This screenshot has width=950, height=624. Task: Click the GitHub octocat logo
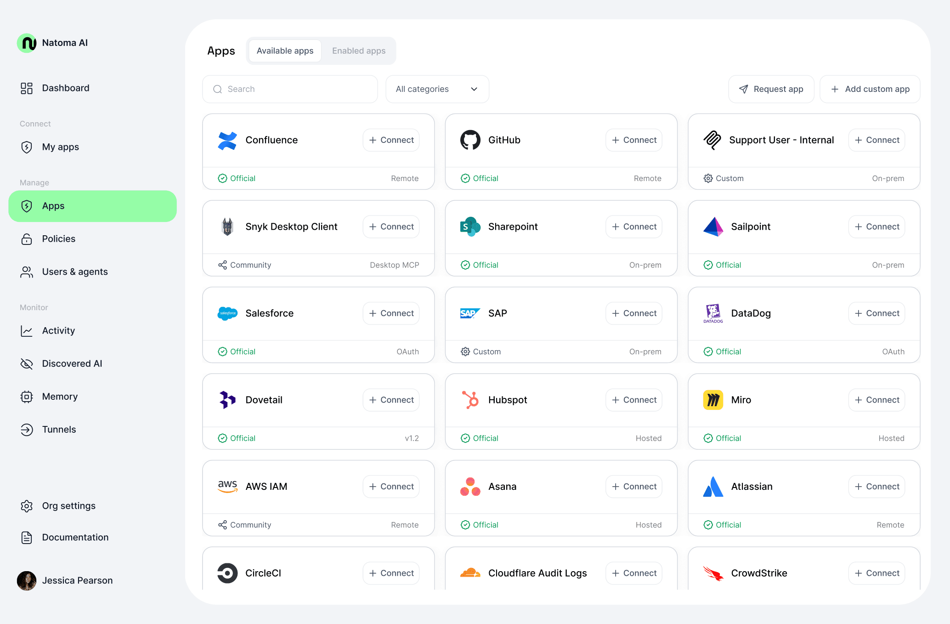tap(470, 140)
